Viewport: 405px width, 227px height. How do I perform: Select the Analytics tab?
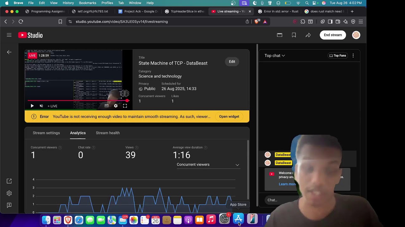[78, 133]
